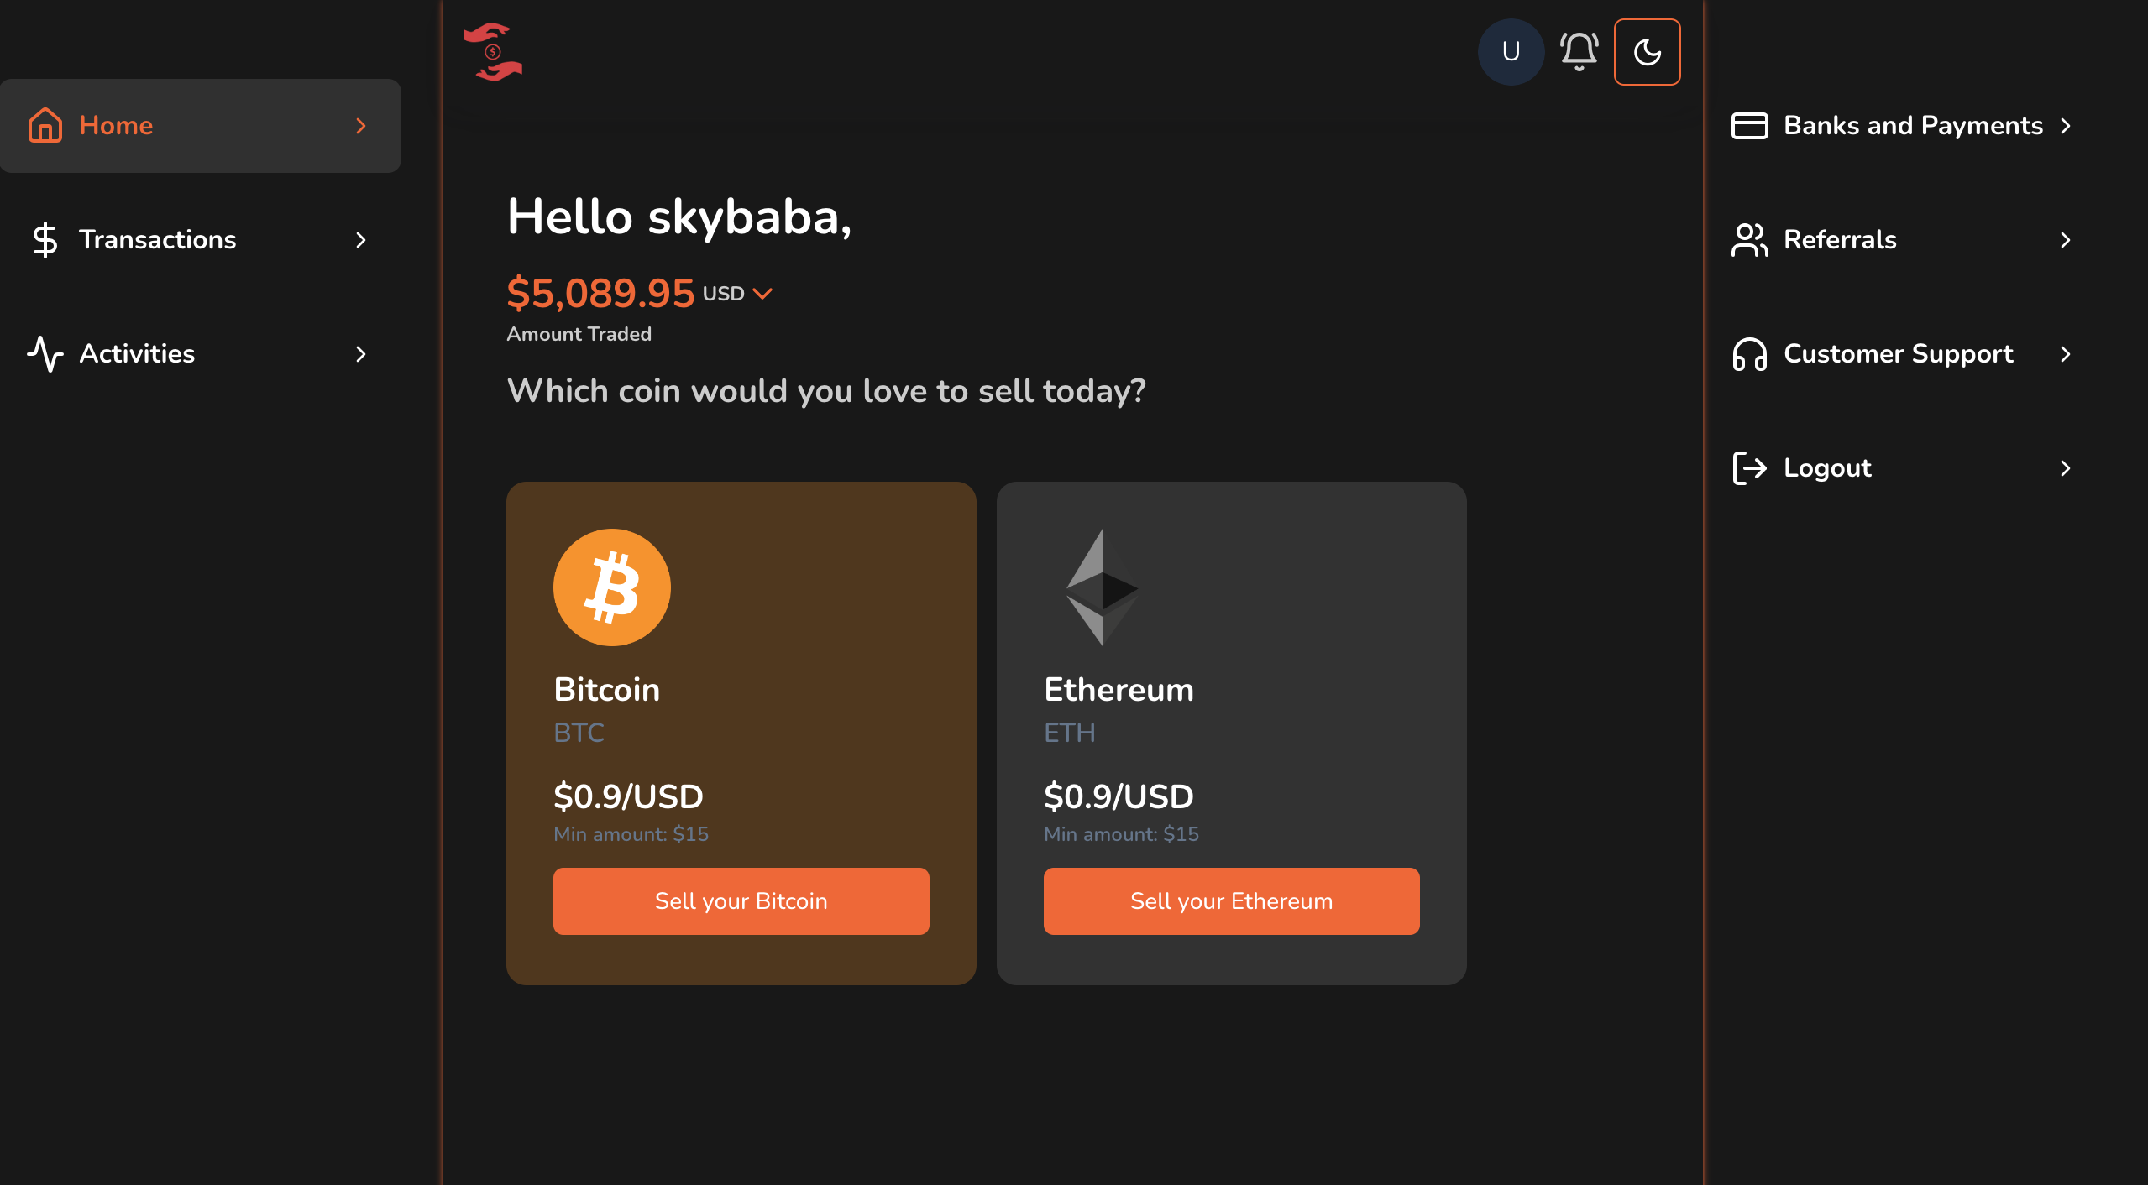
Task: Click the Referrals people icon
Action: [x=1750, y=240]
